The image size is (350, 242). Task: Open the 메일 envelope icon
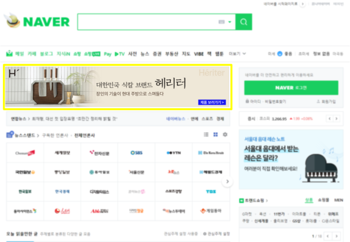point(9,54)
